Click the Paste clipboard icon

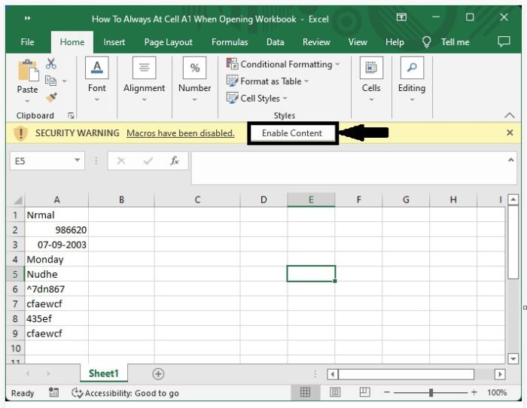click(27, 72)
